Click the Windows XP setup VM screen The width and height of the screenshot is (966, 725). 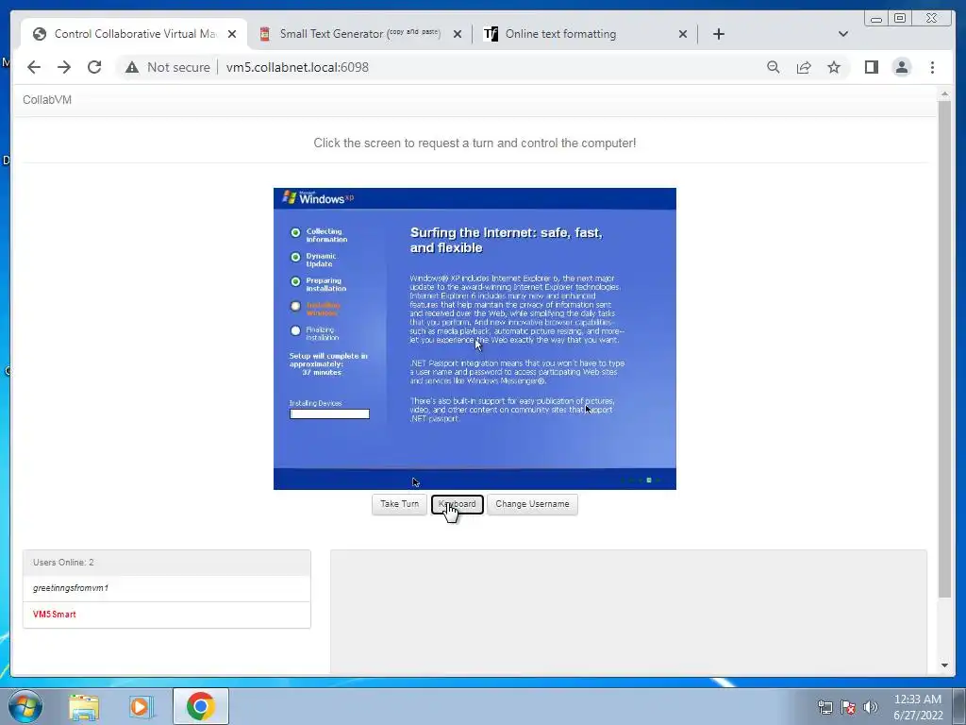[475, 339]
